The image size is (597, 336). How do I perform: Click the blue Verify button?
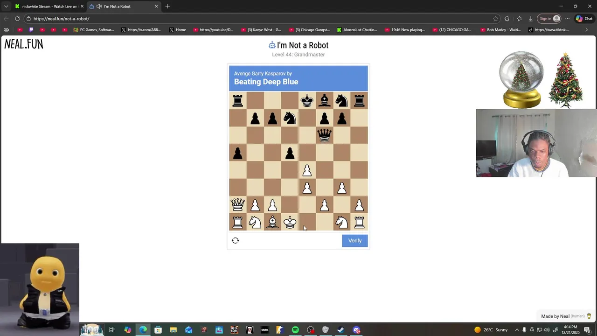pos(355,240)
